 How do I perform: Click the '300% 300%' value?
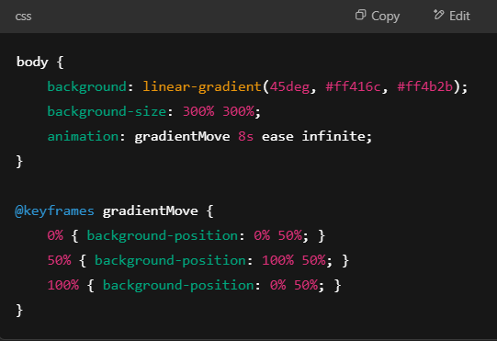(x=219, y=111)
